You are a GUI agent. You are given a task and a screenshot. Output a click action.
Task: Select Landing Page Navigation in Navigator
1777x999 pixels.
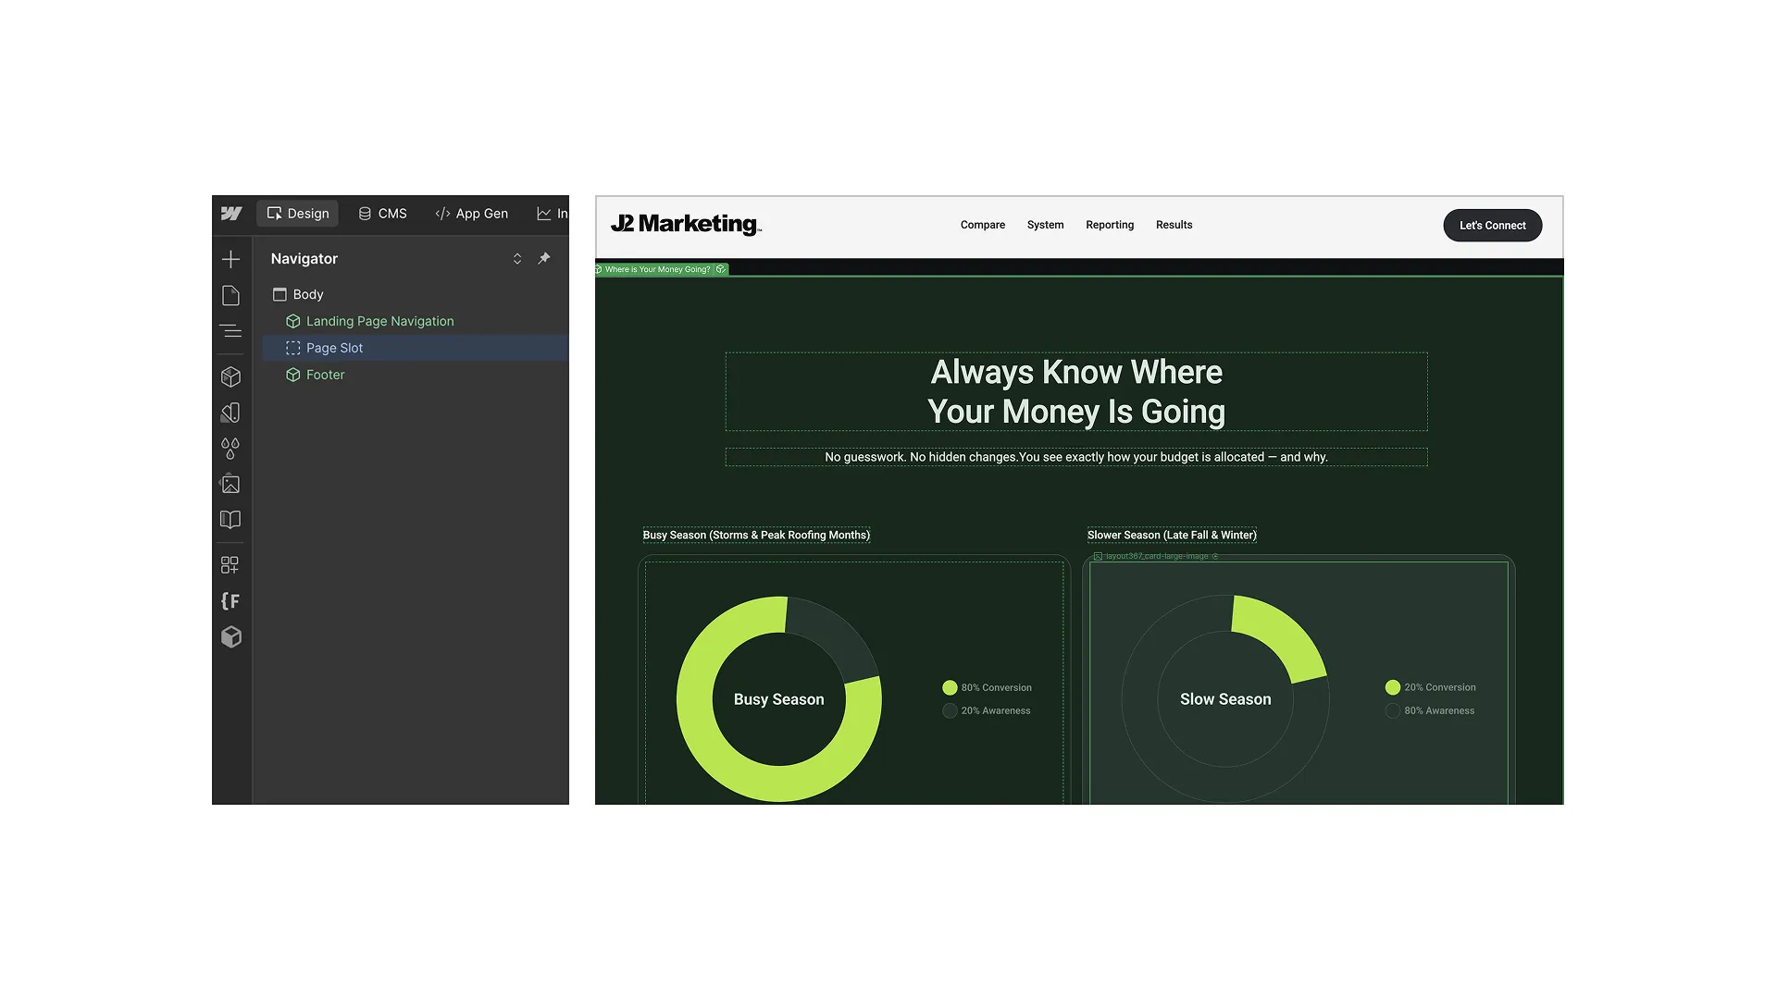(379, 321)
